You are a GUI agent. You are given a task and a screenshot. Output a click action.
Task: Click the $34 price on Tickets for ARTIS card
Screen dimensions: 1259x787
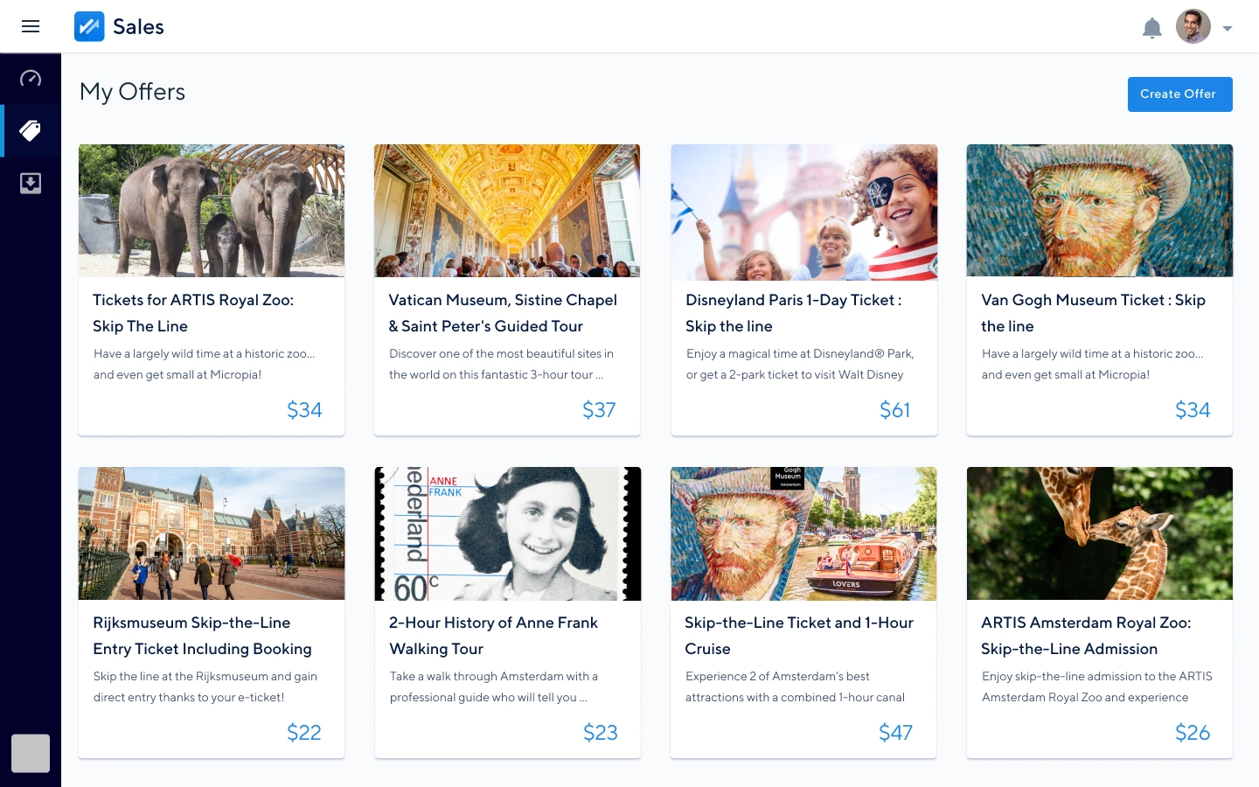[x=304, y=410]
